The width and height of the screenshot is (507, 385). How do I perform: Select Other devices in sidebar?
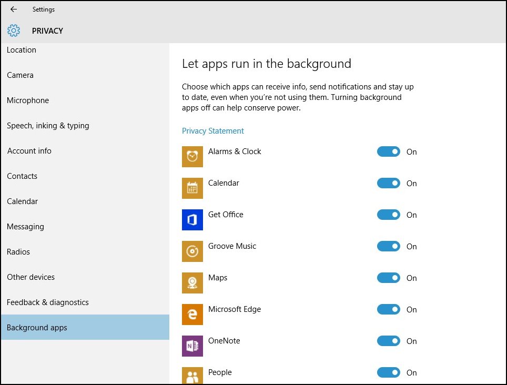tap(85, 277)
